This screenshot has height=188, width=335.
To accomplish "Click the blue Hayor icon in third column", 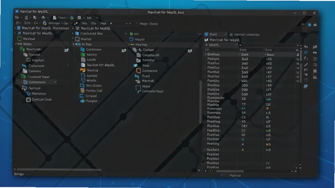I will (131, 39).
